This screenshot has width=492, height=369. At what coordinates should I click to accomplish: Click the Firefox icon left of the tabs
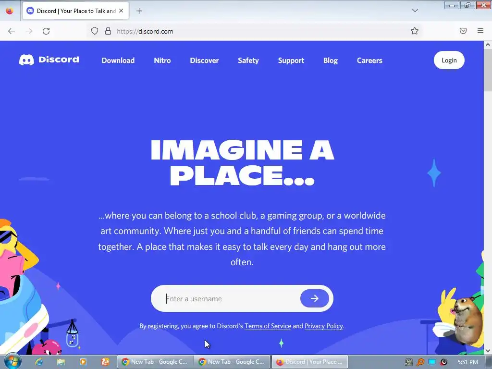coord(10,11)
